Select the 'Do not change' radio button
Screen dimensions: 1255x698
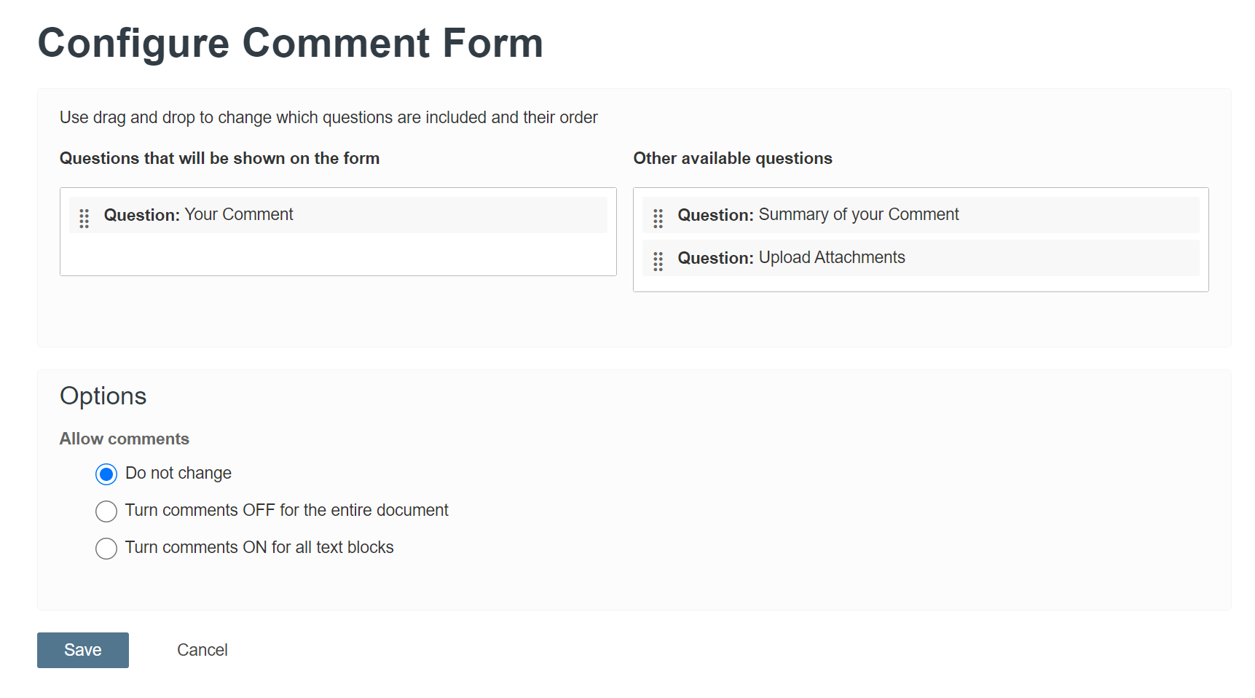[106, 474]
